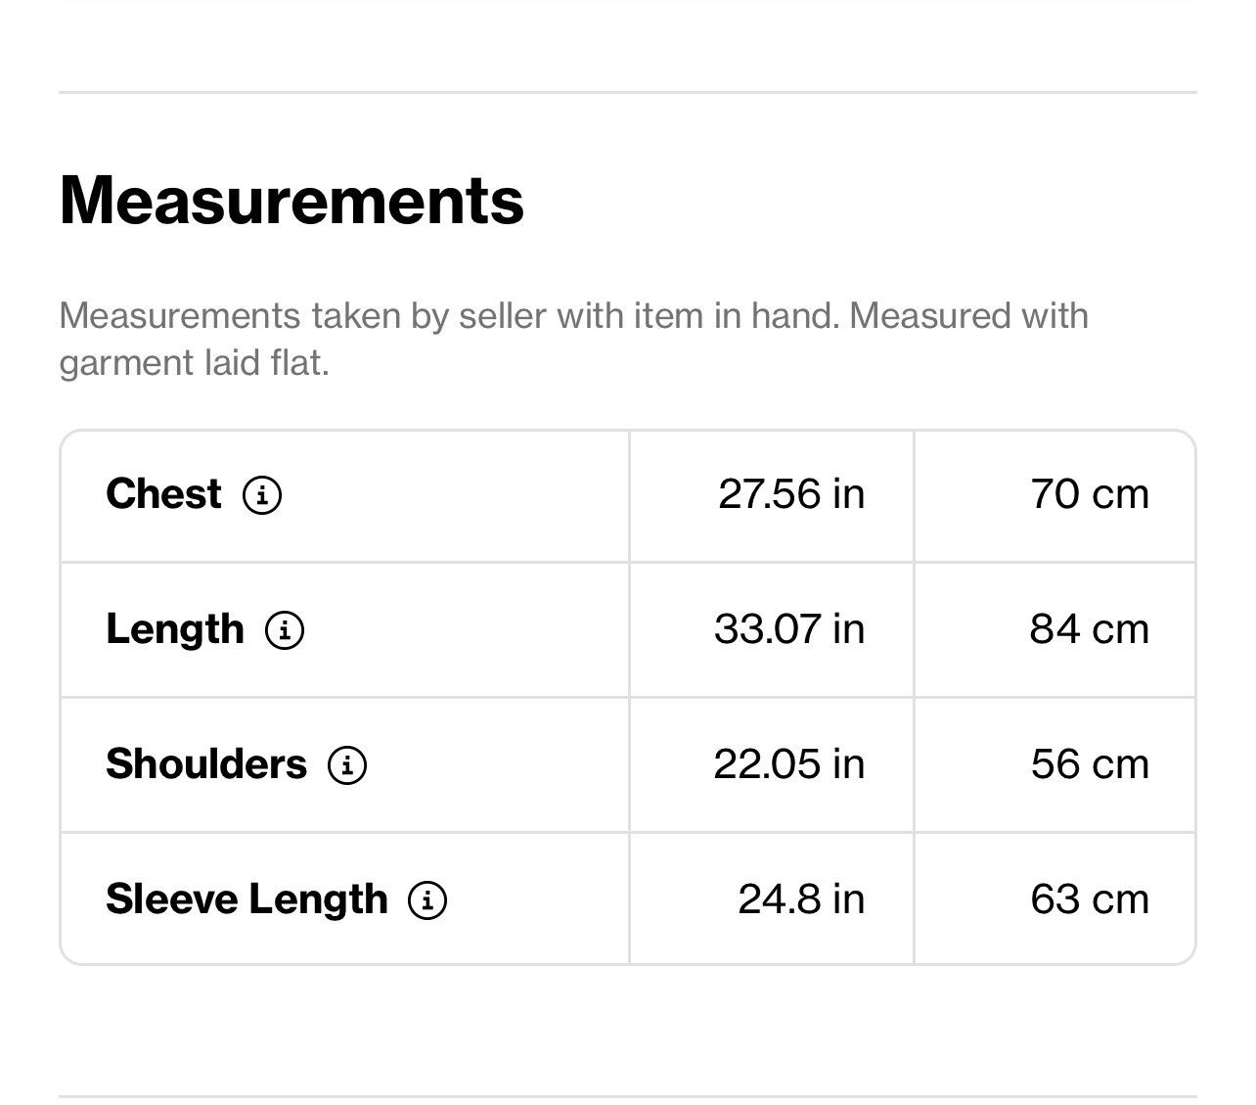Screen dimensions: 1256x1105
Task: Open the Length measurement info icon
Action: tap(285, 629)
